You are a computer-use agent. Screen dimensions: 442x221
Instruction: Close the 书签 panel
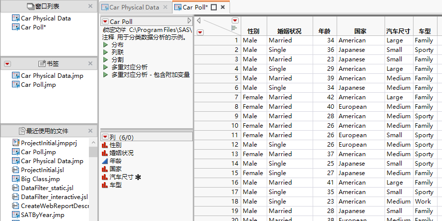(x=90, y=64)
